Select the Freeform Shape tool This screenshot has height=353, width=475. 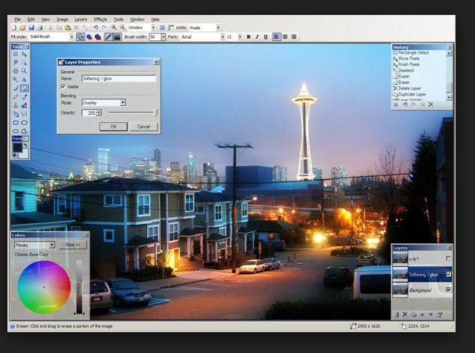pyautogui.click(x=24, y=131)
